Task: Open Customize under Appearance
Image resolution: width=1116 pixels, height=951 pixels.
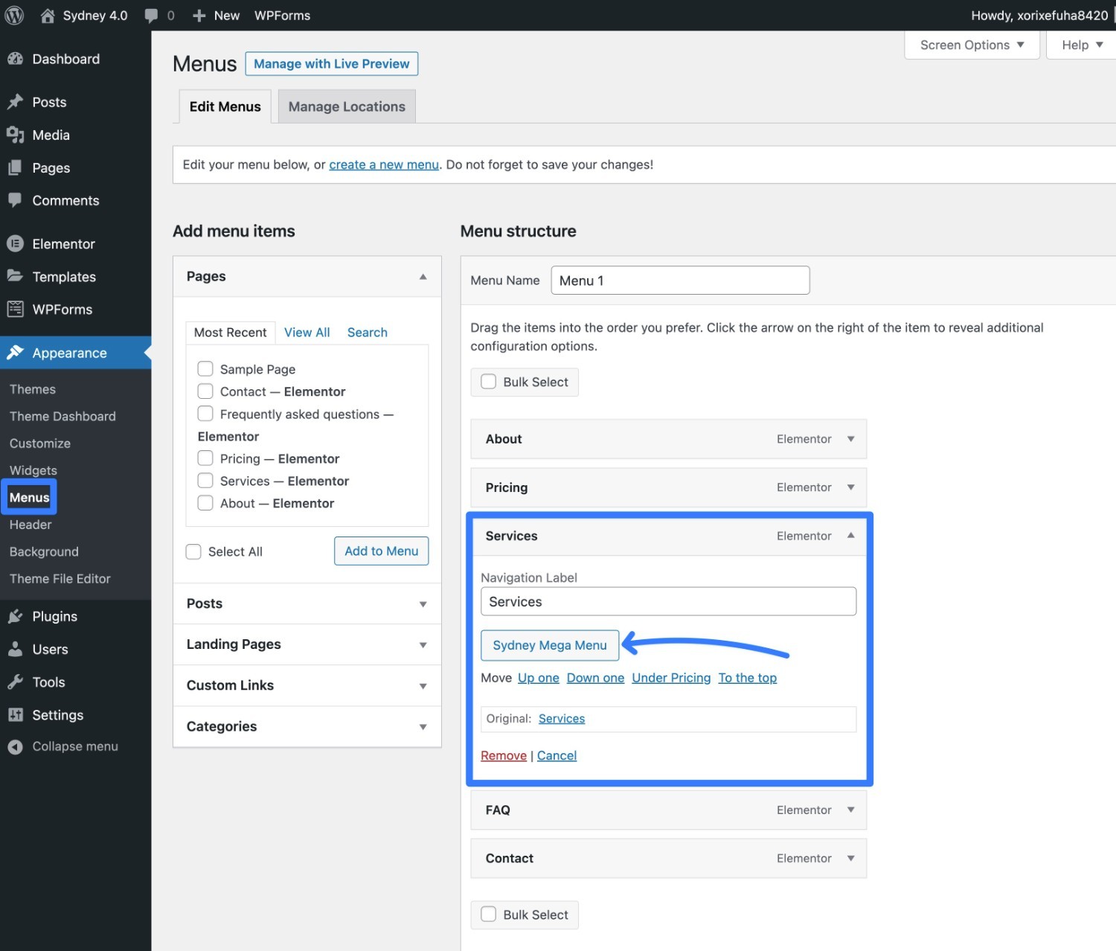Action: [40, 444]
